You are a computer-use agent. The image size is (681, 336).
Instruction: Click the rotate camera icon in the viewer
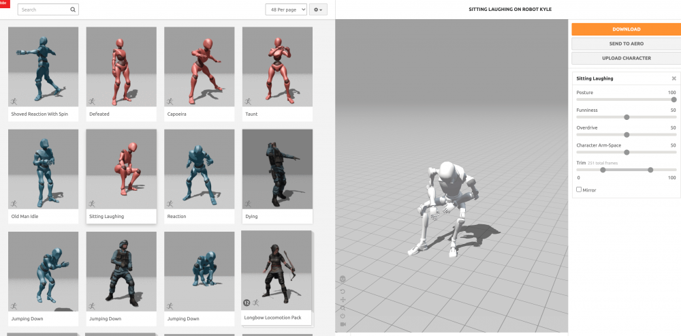[343, 291]
